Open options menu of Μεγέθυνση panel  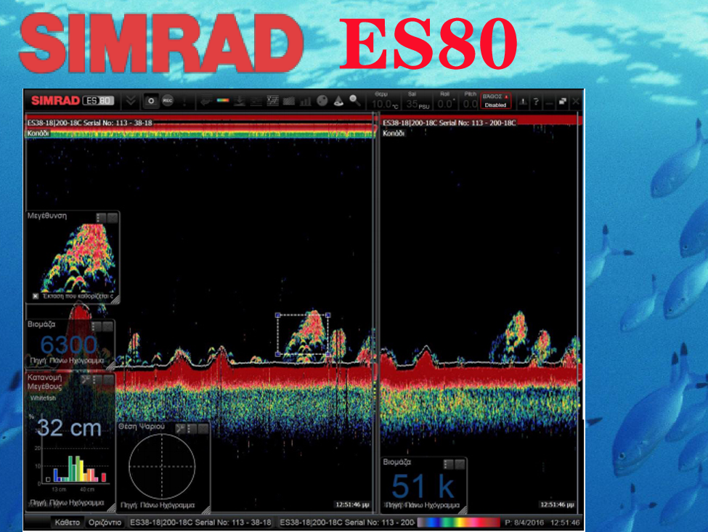pyautogui.click(x=101, y=218)
